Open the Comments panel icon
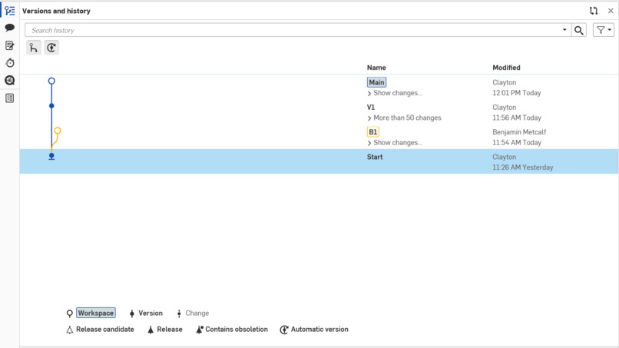The height and width of the screenshot is (348, 619). 10,28
